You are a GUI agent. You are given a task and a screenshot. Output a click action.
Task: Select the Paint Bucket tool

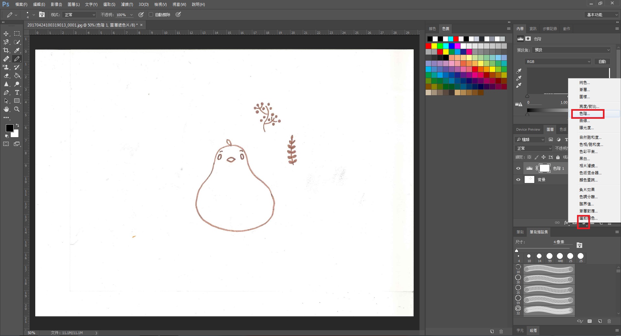pyautogui.click(x=17, y=76)
